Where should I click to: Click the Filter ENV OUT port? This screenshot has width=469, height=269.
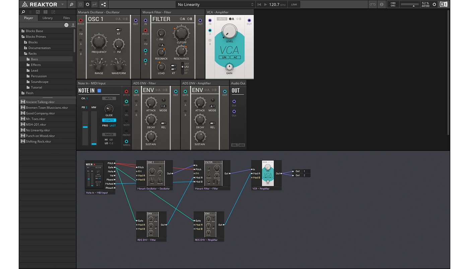pyautogui.click(x=176, y=91)
